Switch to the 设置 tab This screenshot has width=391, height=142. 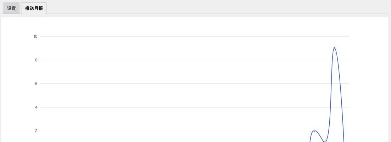tap(11, 8)
